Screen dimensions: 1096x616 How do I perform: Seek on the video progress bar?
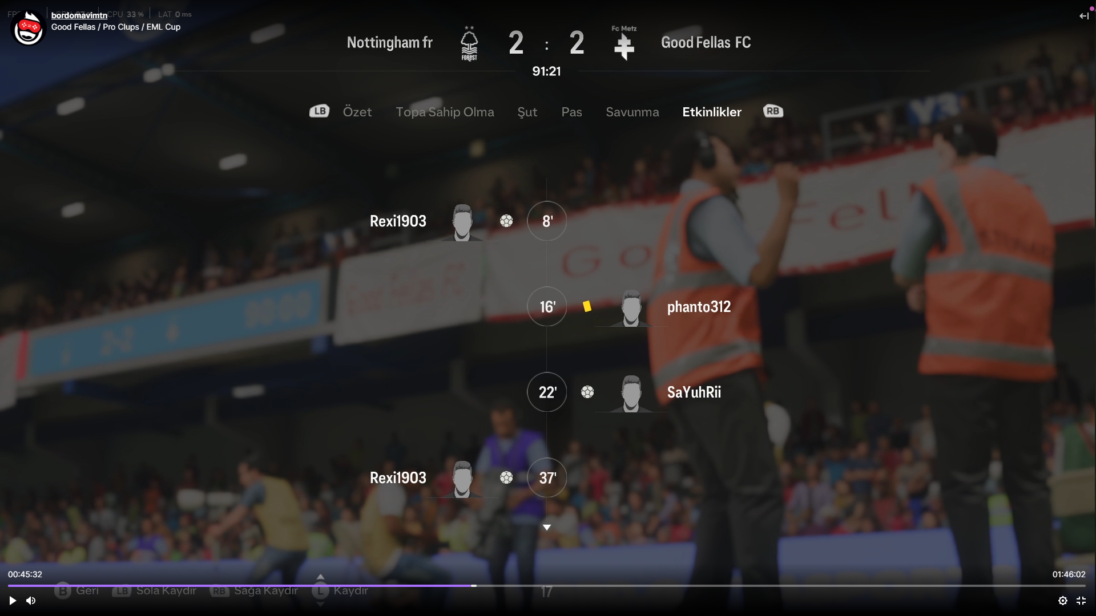tap(546, 586)
